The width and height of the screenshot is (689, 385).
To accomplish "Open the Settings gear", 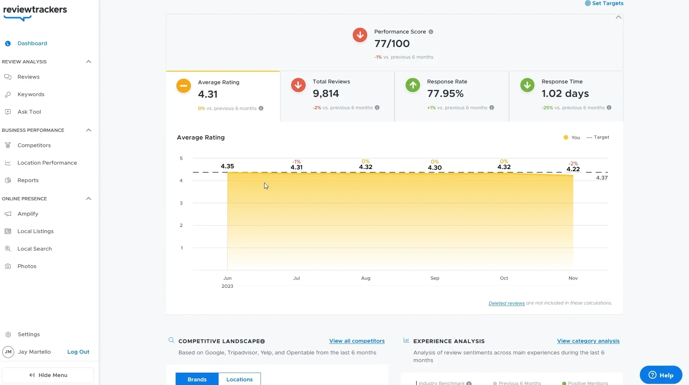I will tap(8, 334).
